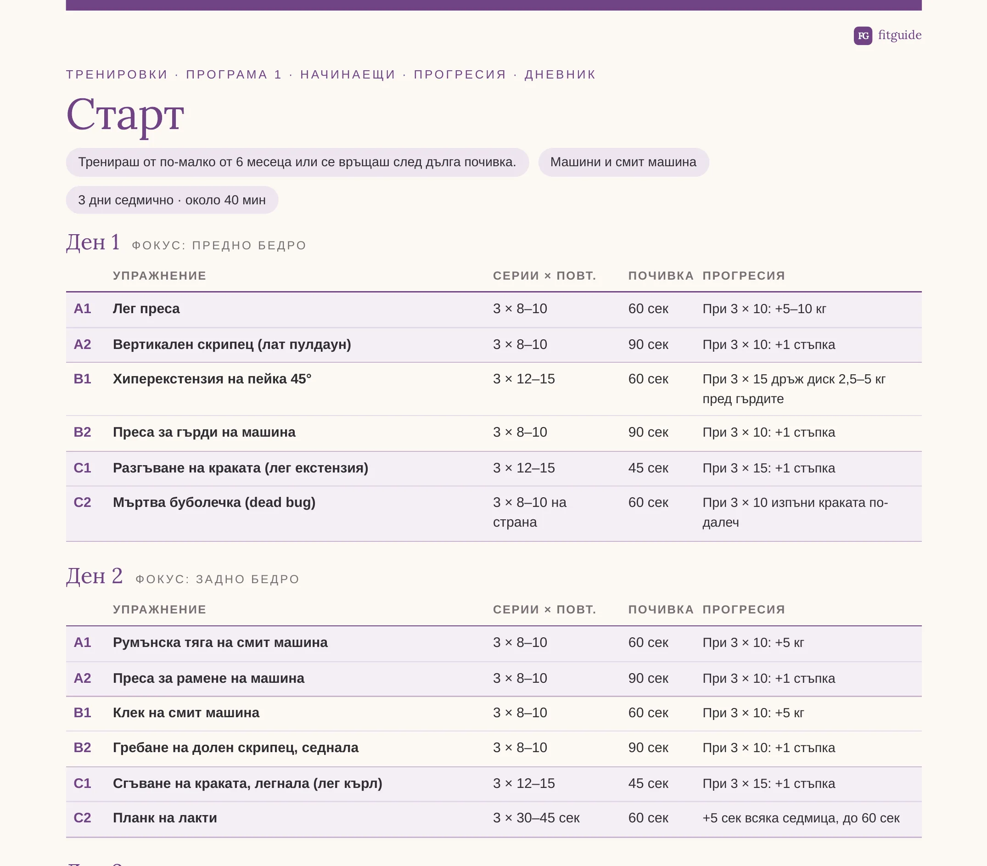Click 'Разгъване на краката (лег екстензия)' row
The height and width of the screenshot is (866, 987).
pos(493,468)
